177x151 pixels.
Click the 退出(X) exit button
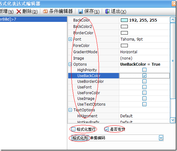click(115, 11)
